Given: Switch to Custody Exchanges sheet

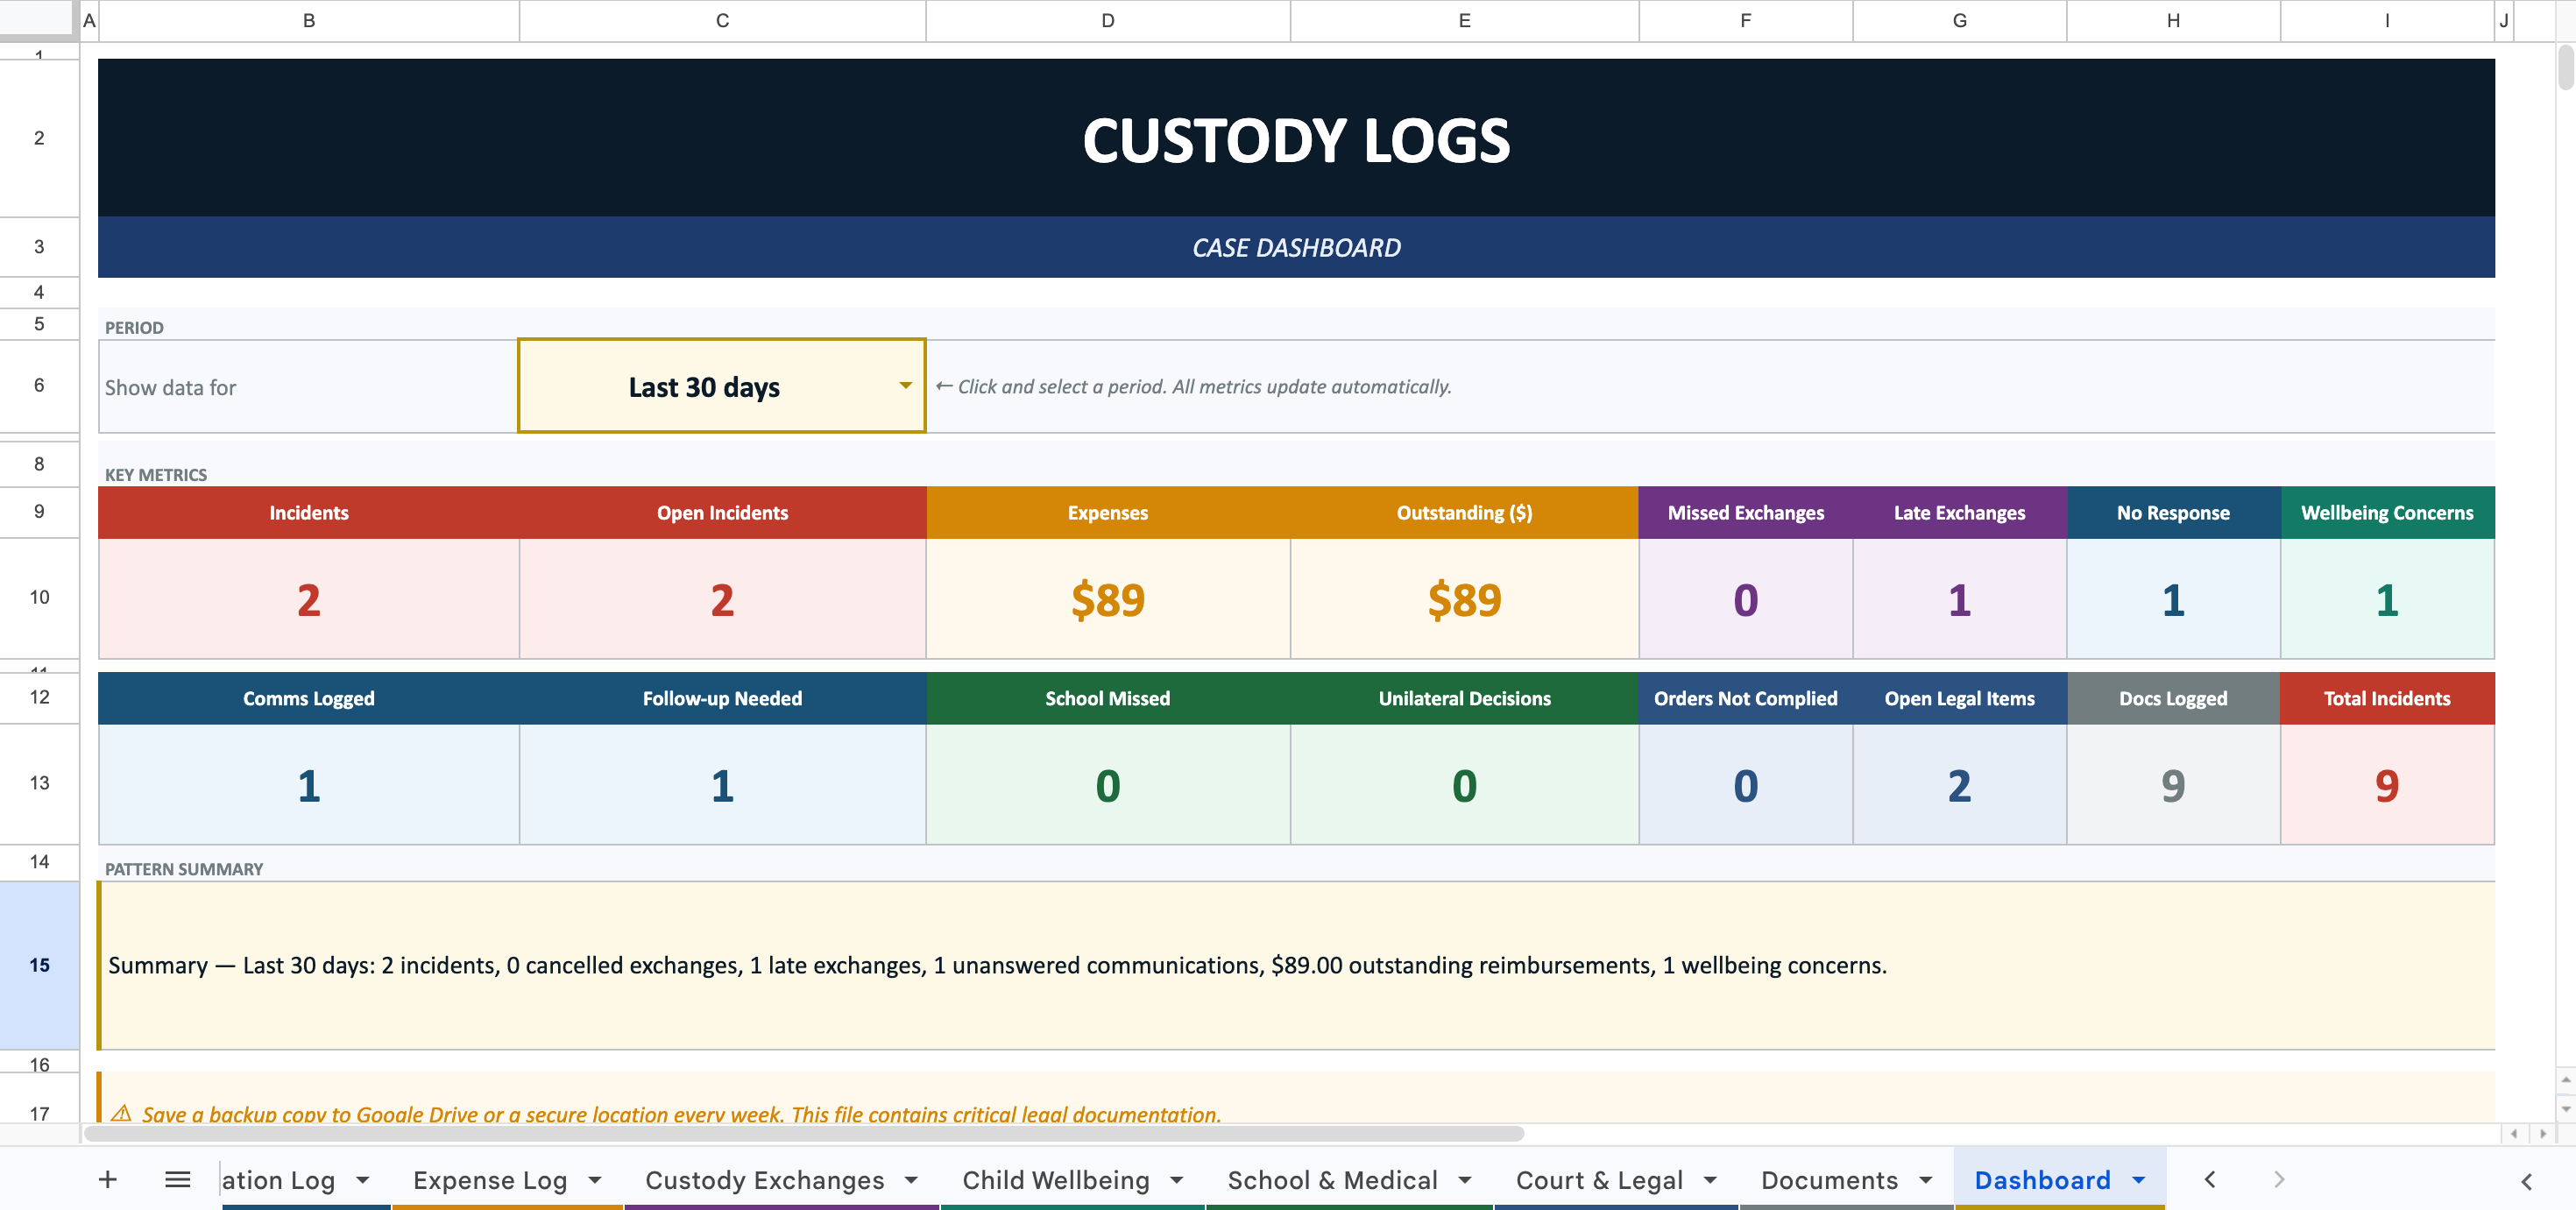Looking at the screenshot, I should pyautogui.click(x=764, y=1180).
